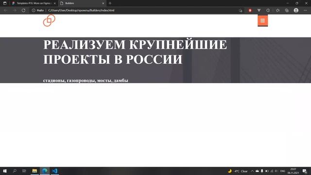Open Task View on the taskbar

pyautogui.click(x=24, y=171)
